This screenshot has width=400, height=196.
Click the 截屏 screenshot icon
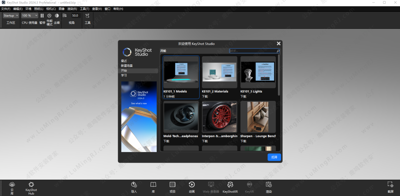coord(390,186)
